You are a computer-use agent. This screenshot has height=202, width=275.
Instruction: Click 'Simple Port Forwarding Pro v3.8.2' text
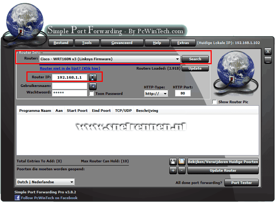45,192
